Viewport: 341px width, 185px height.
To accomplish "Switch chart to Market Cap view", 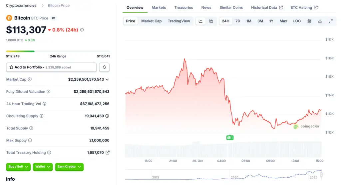I will pos(151,21).
